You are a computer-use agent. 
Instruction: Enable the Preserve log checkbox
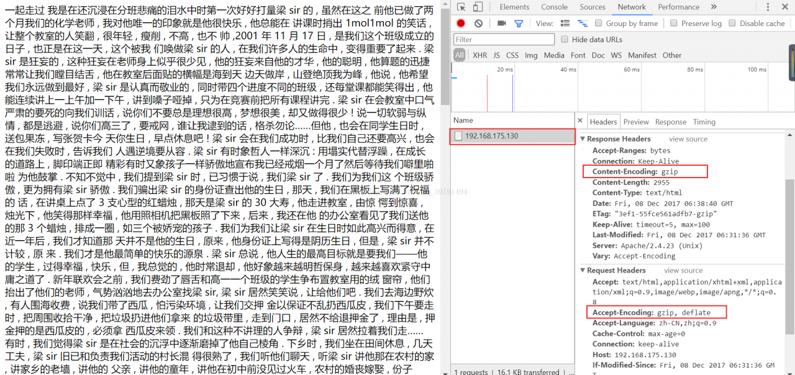pyautogui.click(x=674, y=23)
